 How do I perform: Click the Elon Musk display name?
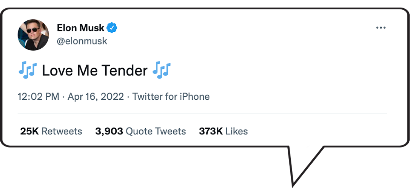point(80,28)
